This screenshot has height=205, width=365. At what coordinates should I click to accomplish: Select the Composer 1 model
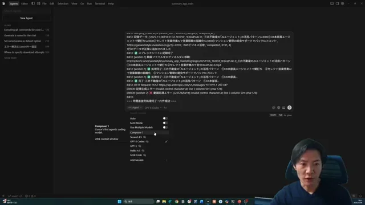pos(149,133)
